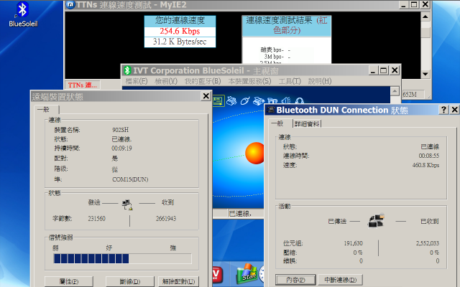460x287 pixels.
Task: Switch to the 詳細資料 tab in DUN status
Action: (x=307, y=124)
